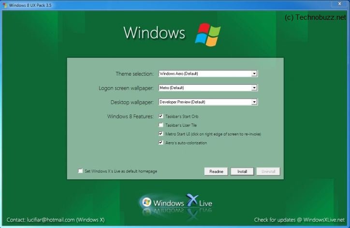Click the greyed-out Uninstall button
The height and width of the screenshot is (228, 350).
click(x=268, y=172)
